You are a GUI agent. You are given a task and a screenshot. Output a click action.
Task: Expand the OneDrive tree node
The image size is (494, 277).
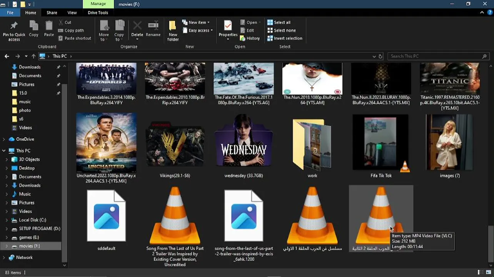[4, 139]
